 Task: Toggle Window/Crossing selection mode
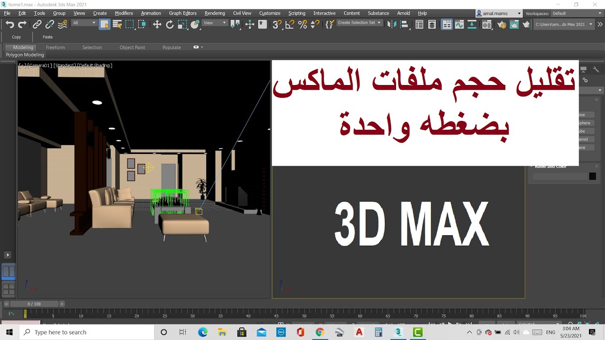(x=142, y=25)
